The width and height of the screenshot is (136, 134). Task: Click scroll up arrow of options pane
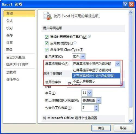click(131, 12)
